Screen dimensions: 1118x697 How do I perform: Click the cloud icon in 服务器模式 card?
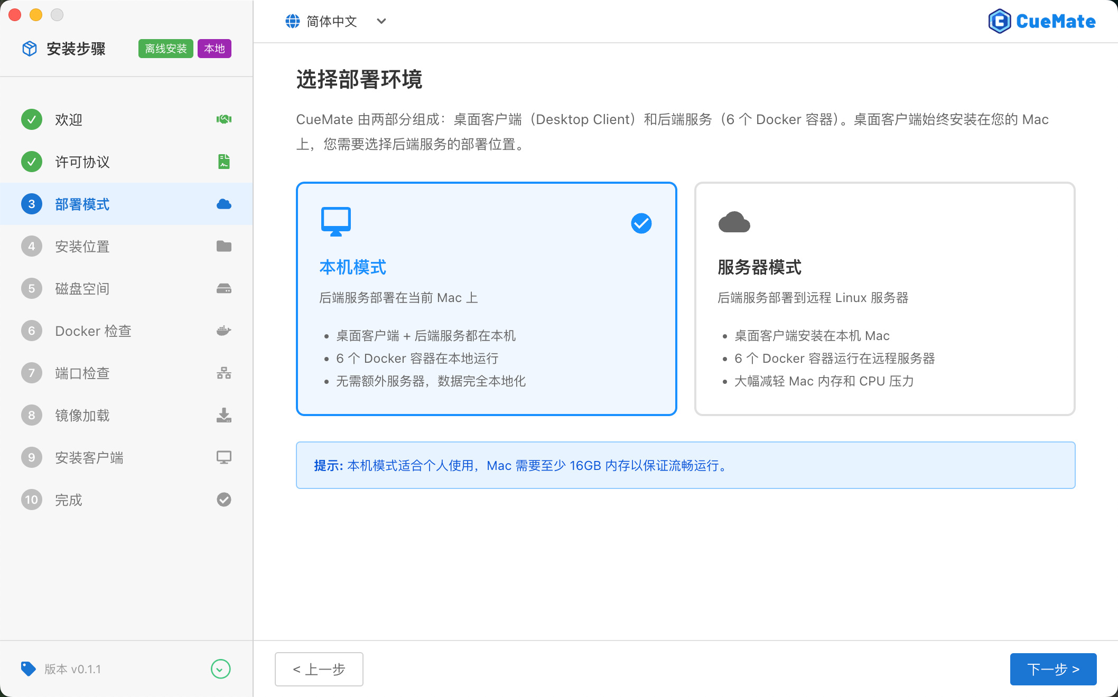pos(734,221)
